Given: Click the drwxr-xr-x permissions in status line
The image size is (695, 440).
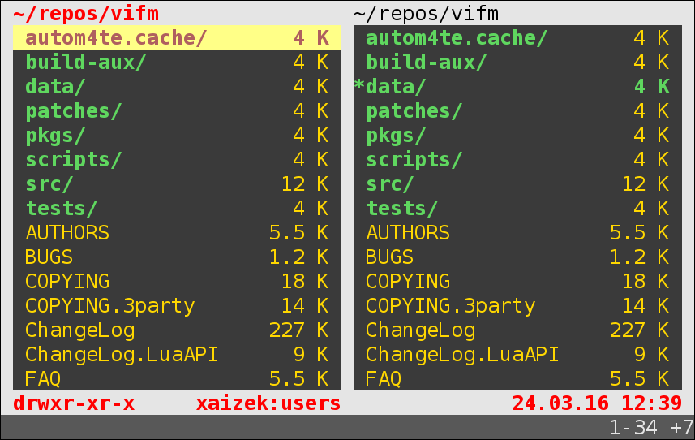Looking at the screenshot, I should [74, 403].
